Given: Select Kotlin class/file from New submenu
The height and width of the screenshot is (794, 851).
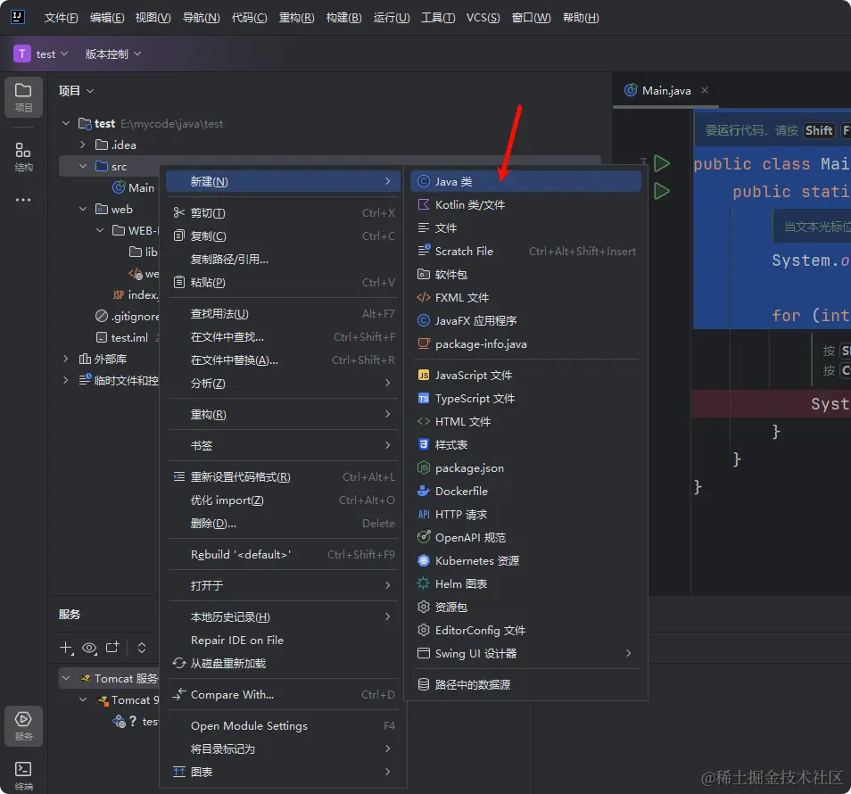Looking at the screenshot, I should pos(525,204).
